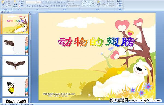164x105 pixels.
Task: Open the Arrange (排列) menu
Action: [98, 3]
